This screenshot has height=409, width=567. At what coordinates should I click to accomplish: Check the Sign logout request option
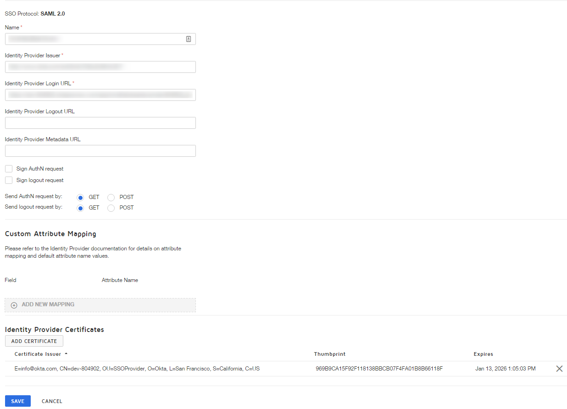tap(8, 180)
